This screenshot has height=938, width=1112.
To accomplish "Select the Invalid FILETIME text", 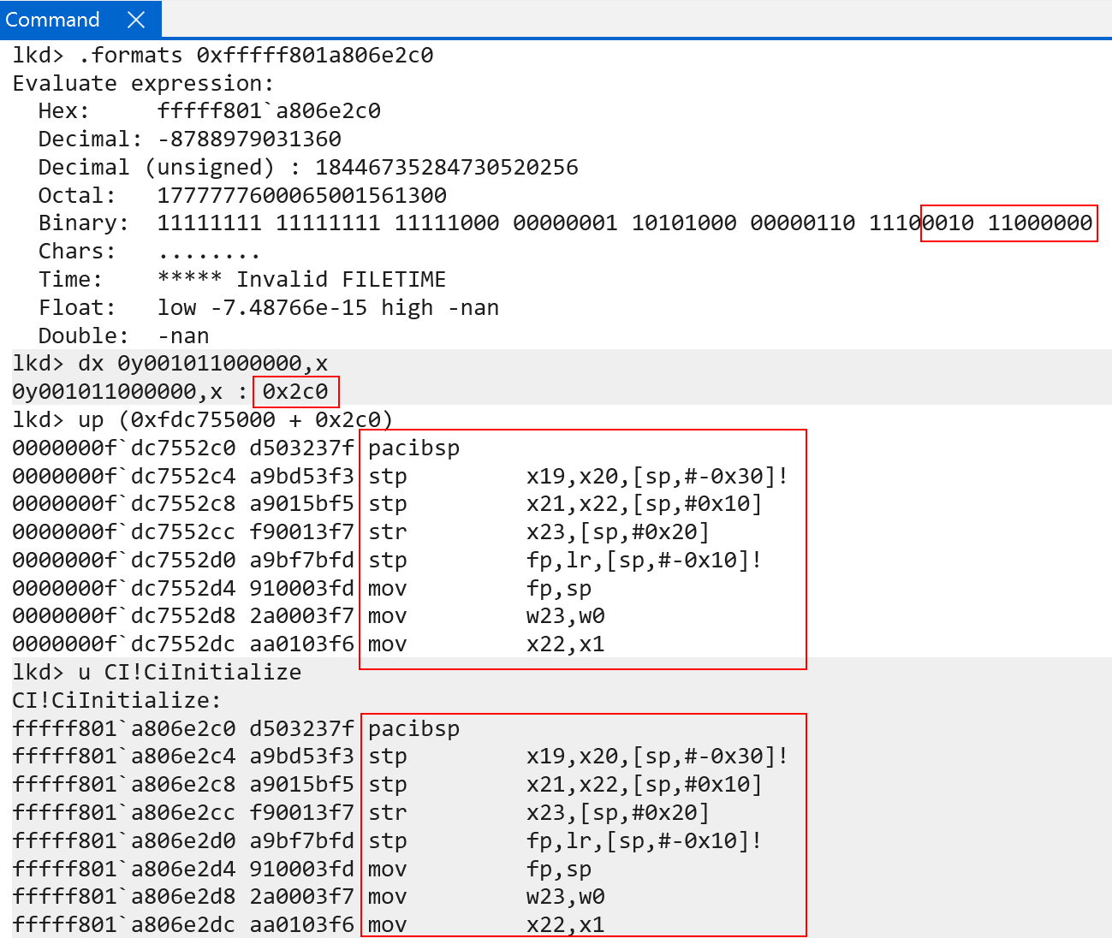I will coord(341,280).
